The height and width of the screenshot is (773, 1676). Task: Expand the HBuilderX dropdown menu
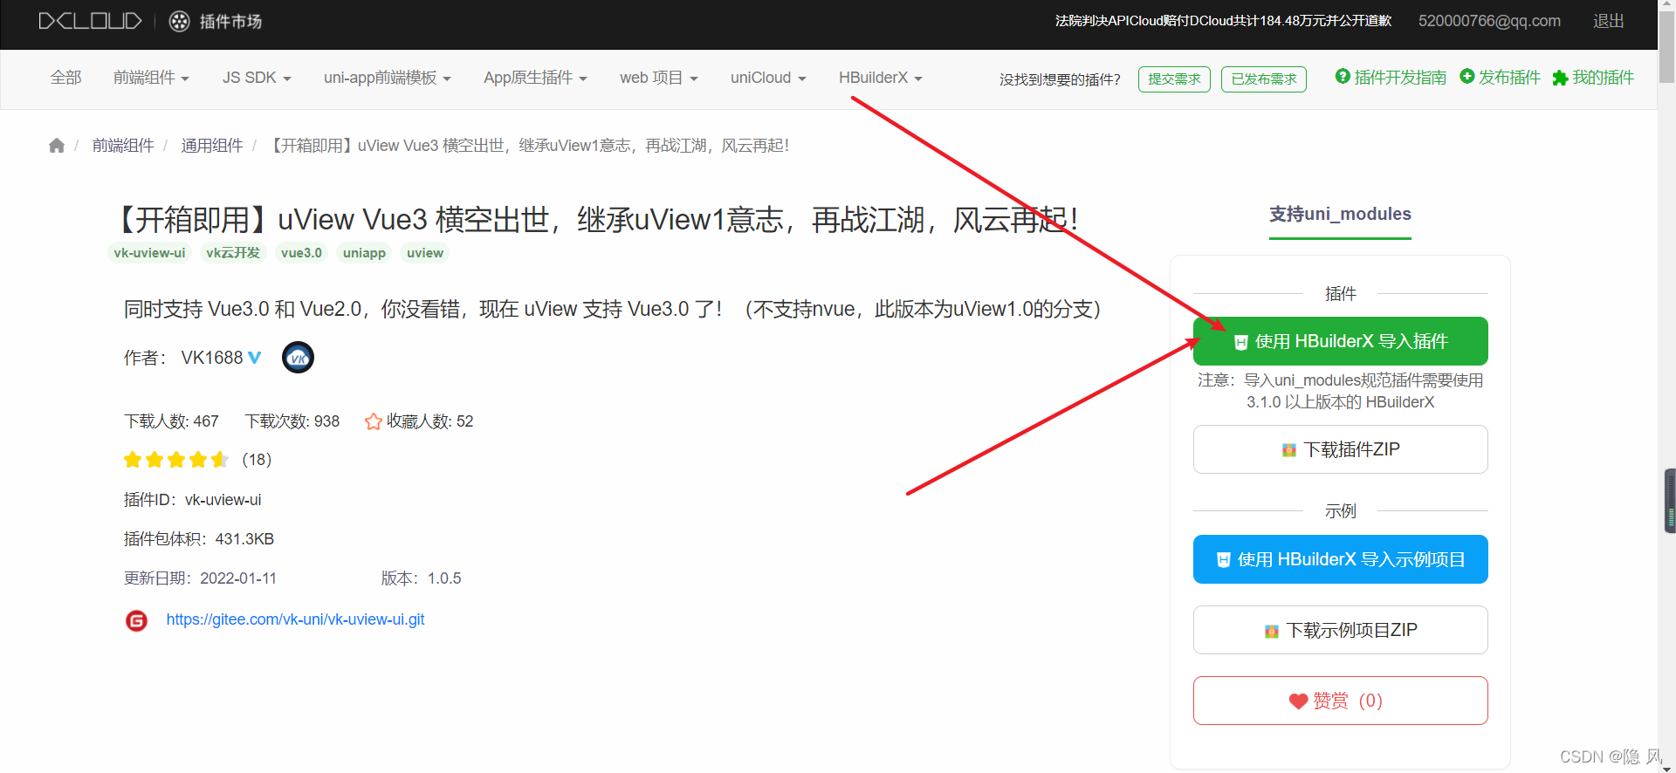click(x=881, y=78)
